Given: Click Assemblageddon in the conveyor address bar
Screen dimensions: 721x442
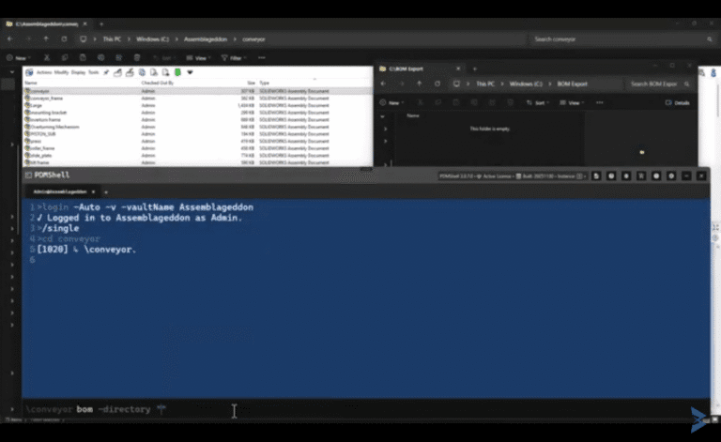Looking at the screenshot, I should [x=206, y=39].
